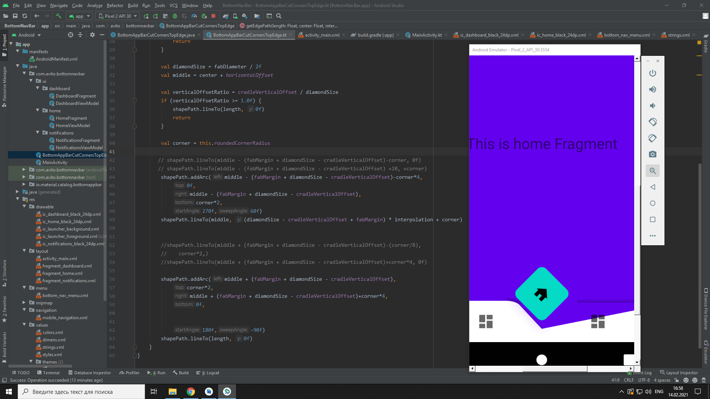Click the teal diamond FAB in emulator

pos(542,294)
